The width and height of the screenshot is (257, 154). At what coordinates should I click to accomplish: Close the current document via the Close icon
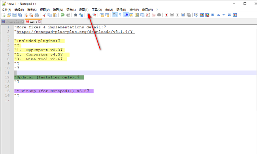point(26,15)
